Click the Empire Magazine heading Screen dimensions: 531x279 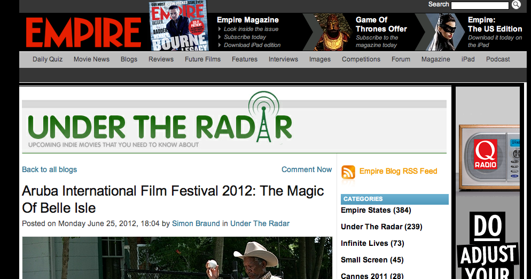point(247,20)
